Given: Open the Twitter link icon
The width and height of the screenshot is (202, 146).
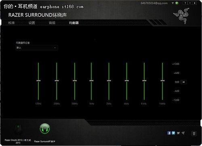Looking at the screenshot, I should [x=173, y=133].
